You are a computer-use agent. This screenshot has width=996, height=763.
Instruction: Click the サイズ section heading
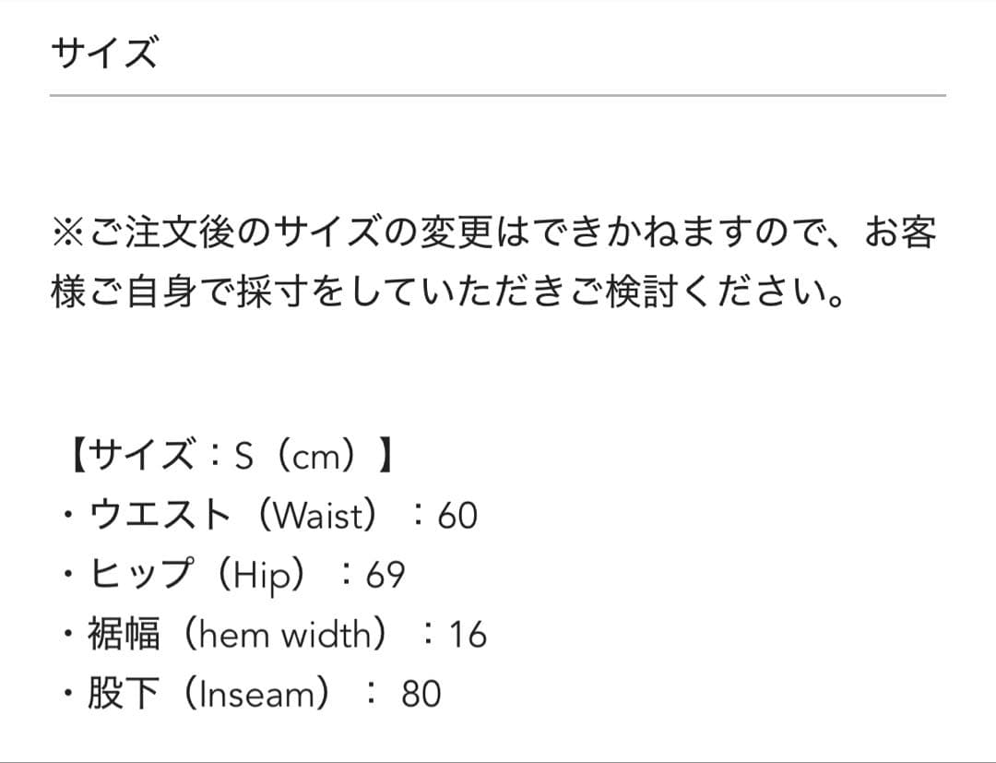103,54
